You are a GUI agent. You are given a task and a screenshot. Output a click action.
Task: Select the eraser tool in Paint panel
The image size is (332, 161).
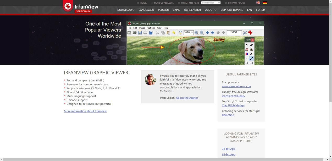point(247,49)
